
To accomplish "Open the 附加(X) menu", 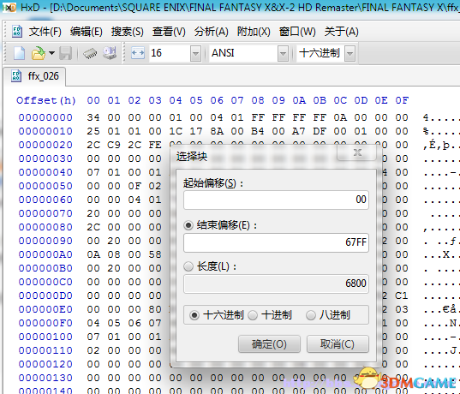I will click(x=254, y=32).
